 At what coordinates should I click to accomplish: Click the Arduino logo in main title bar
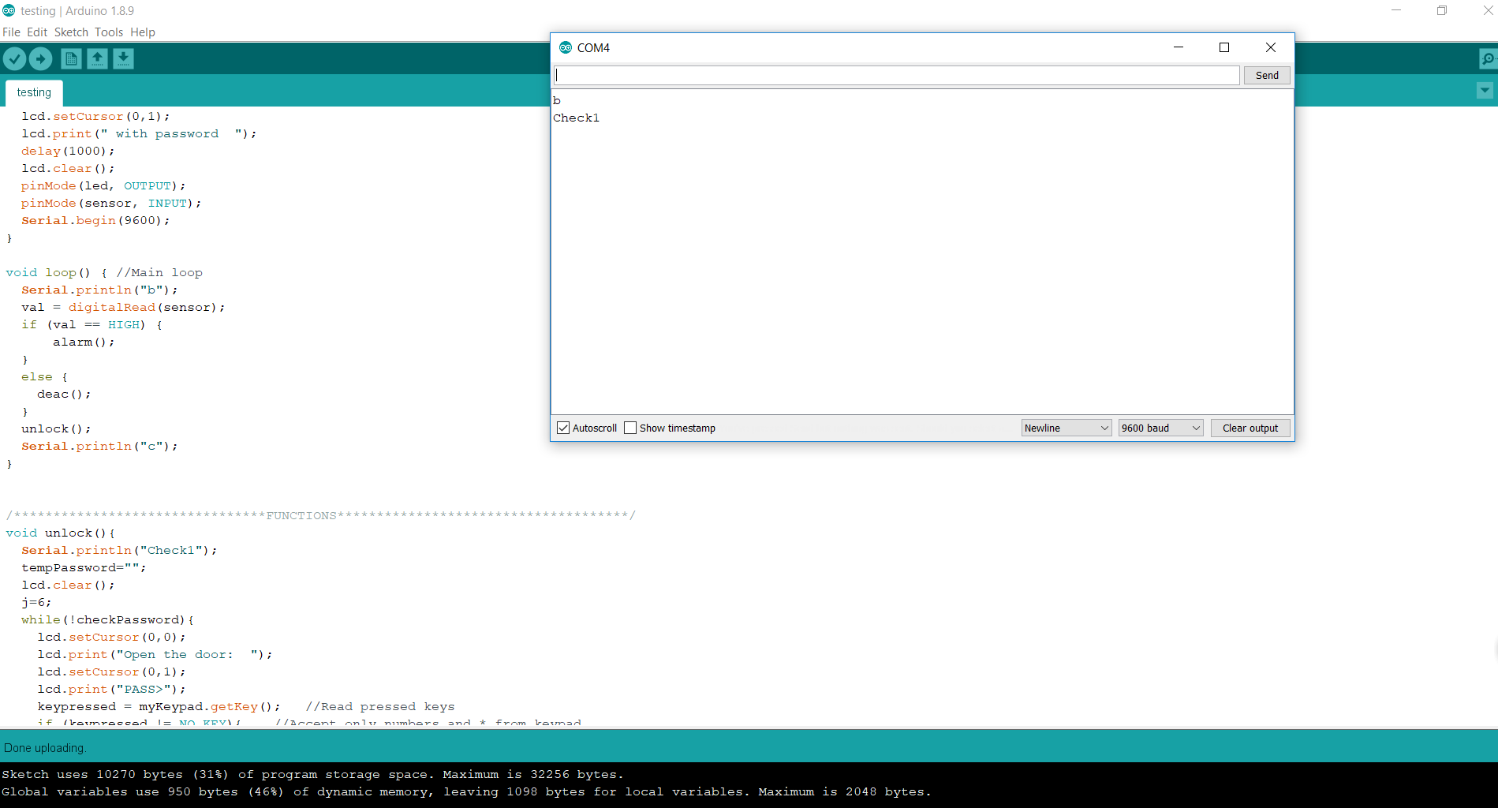coord(8,10)
